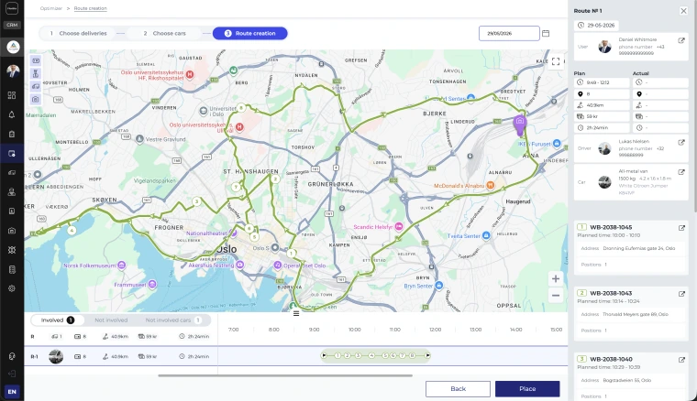The image size is (697, 401).
Task: Select the R-1 van thumbnail in route row
Action: 56,356
